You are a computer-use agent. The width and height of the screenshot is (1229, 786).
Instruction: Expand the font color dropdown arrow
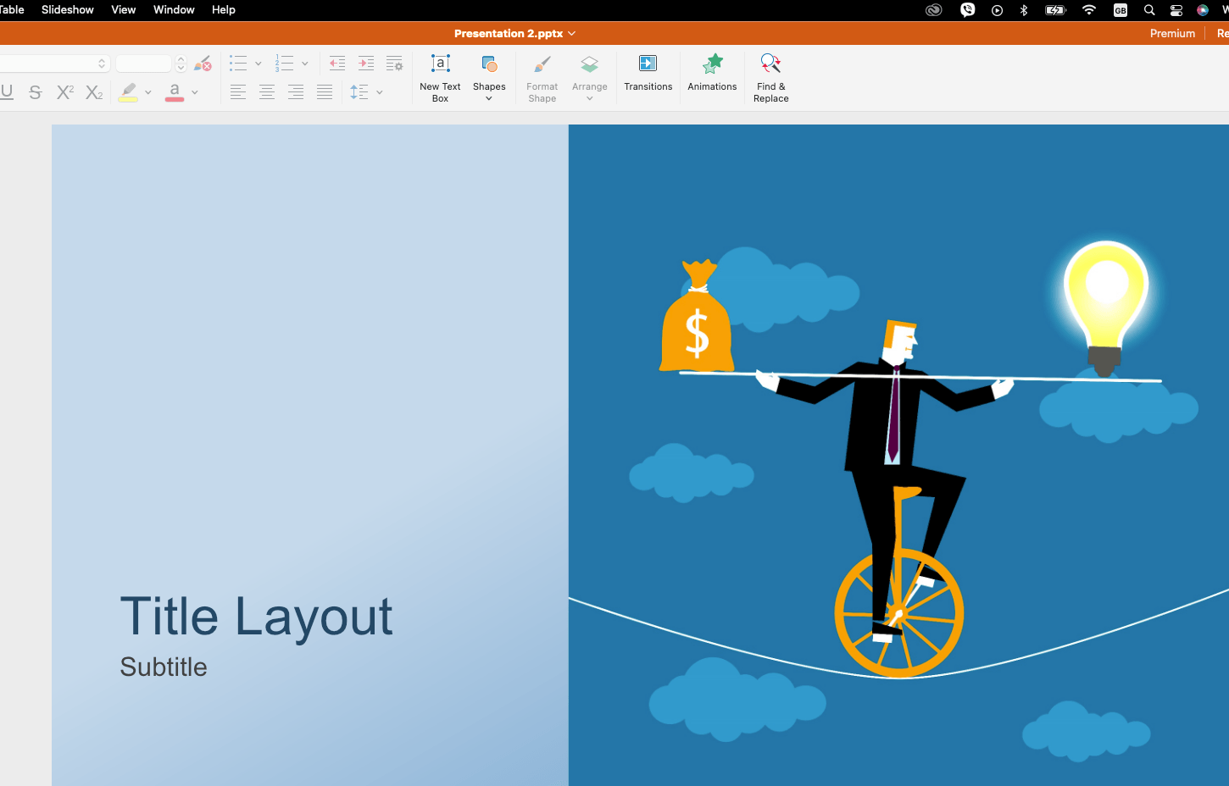tap(195, 92)
